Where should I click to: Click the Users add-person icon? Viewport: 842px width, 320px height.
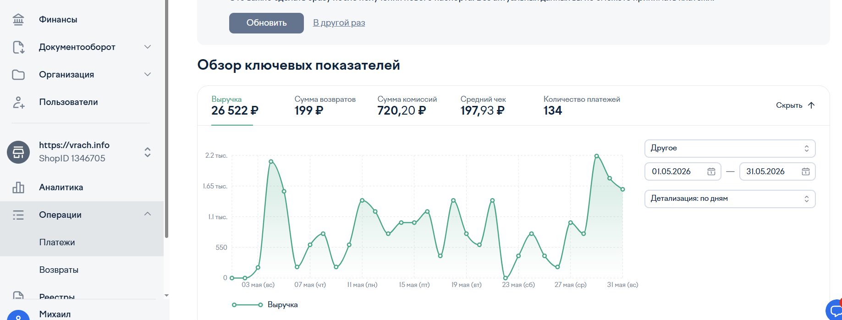click(x=18, y=102)
